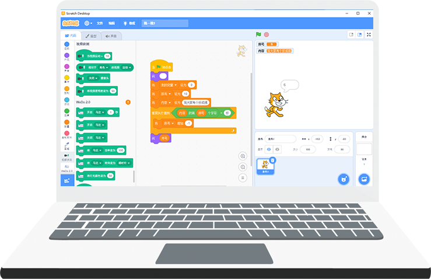
Task: Open the 我的变量 dropdown in the set block
Action: tap(169, 85)
